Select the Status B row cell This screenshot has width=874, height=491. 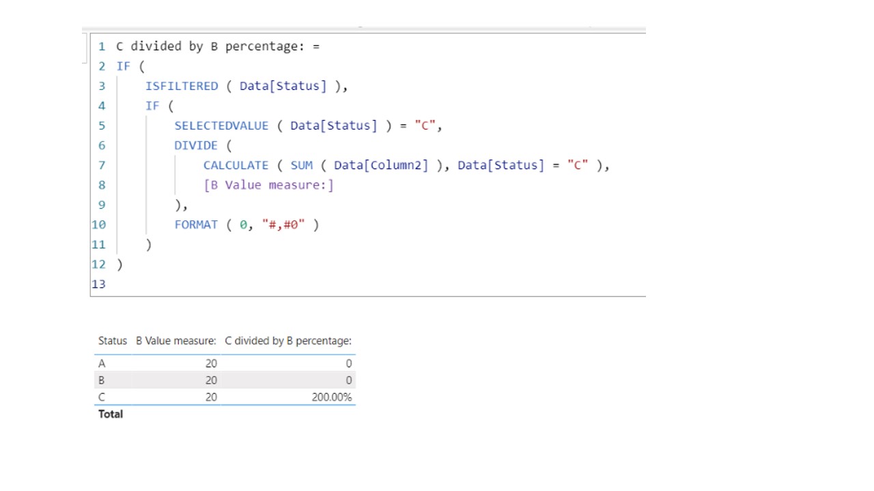(x=102, y=381)
